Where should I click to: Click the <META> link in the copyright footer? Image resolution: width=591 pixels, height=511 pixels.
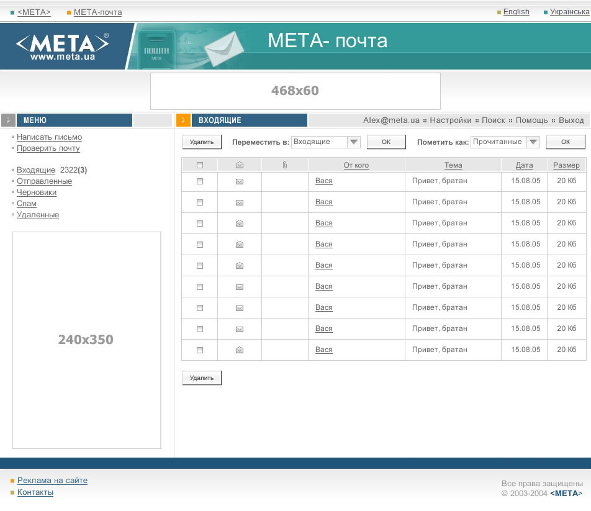pos(566,493)
